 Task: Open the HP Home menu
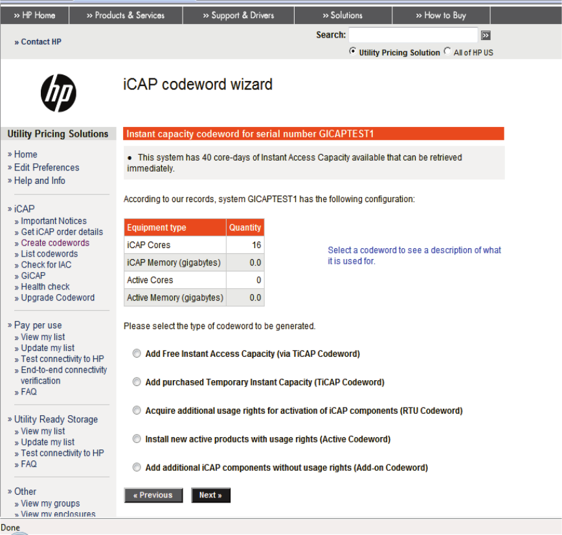point(34,16)
